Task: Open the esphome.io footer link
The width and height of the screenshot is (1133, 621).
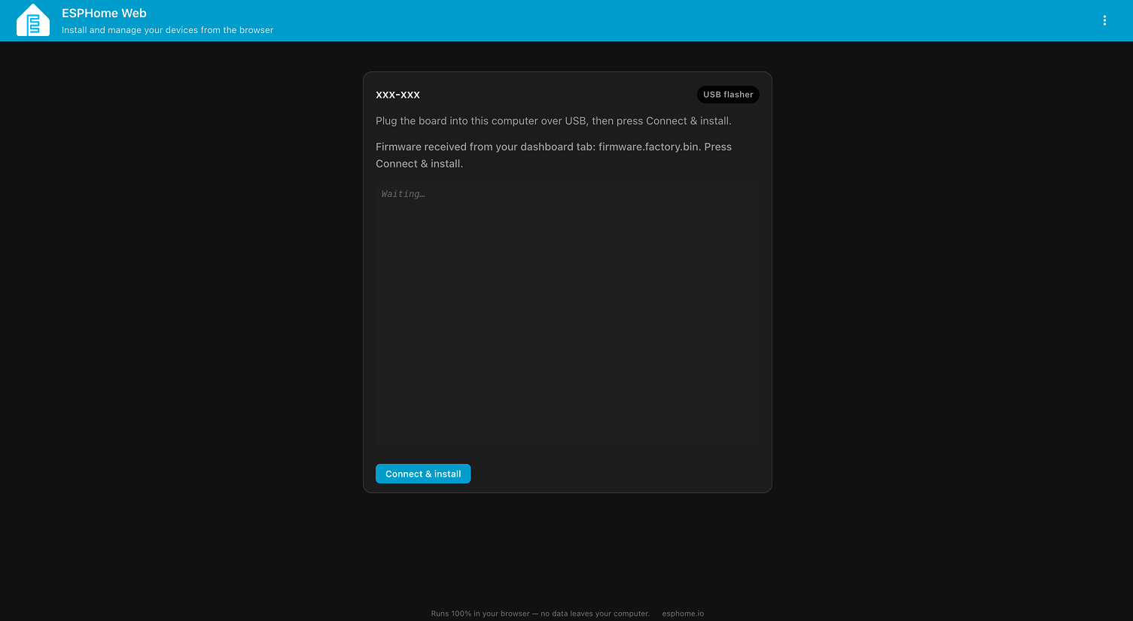Action: tap(683, 613)
